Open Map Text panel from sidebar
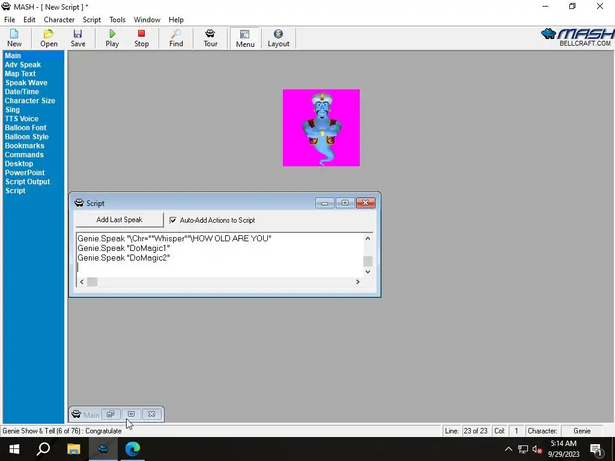The image size is (615, 461). click(x=20, y=74)
